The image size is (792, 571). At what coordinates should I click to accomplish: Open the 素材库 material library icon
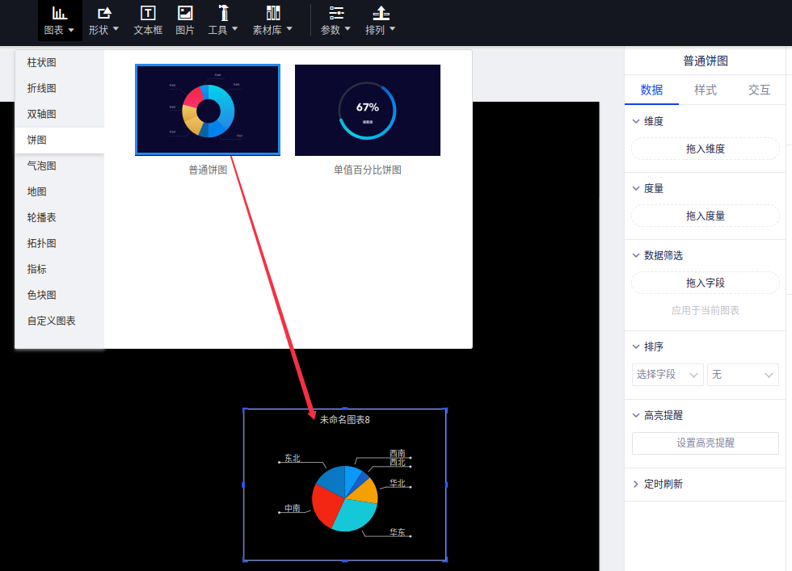point(272,14)
